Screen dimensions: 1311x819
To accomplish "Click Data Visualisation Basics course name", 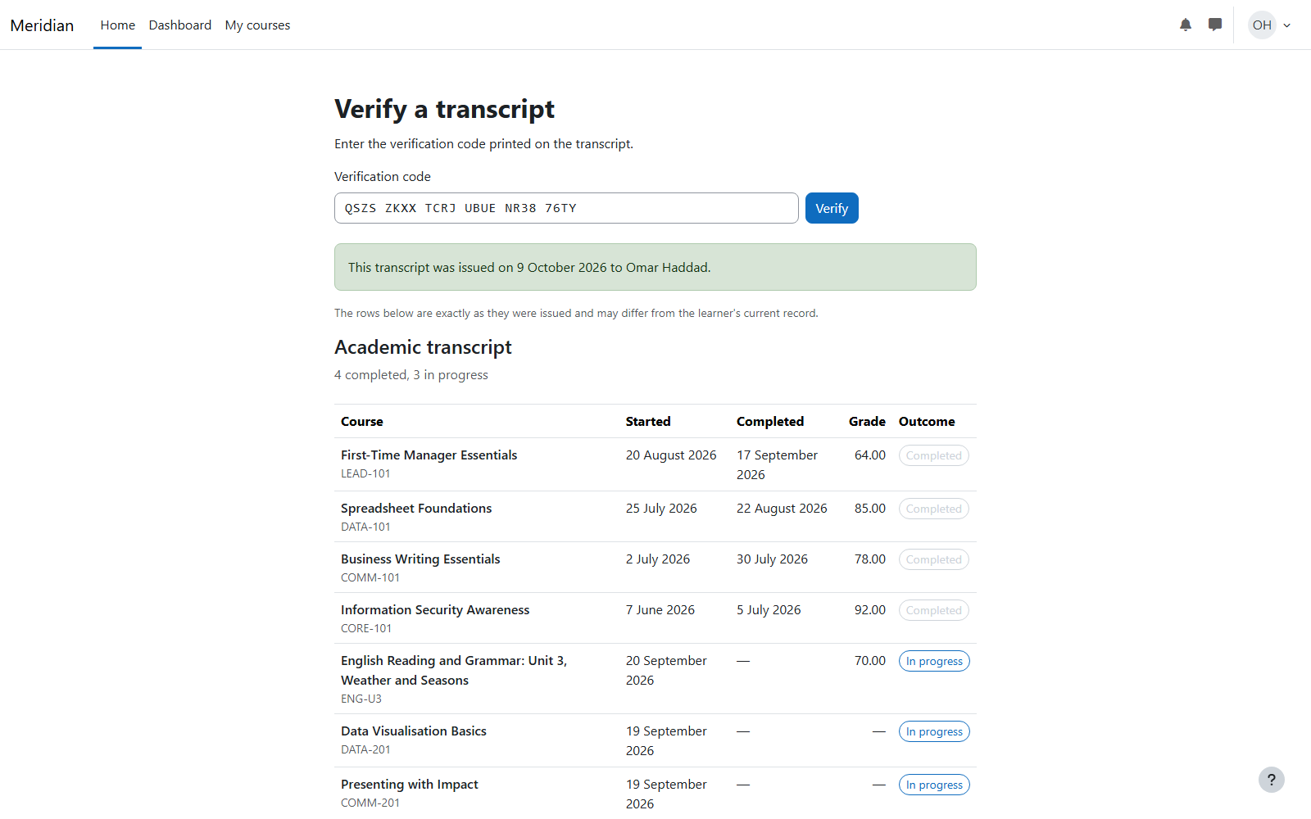I will tap(414, 731).
